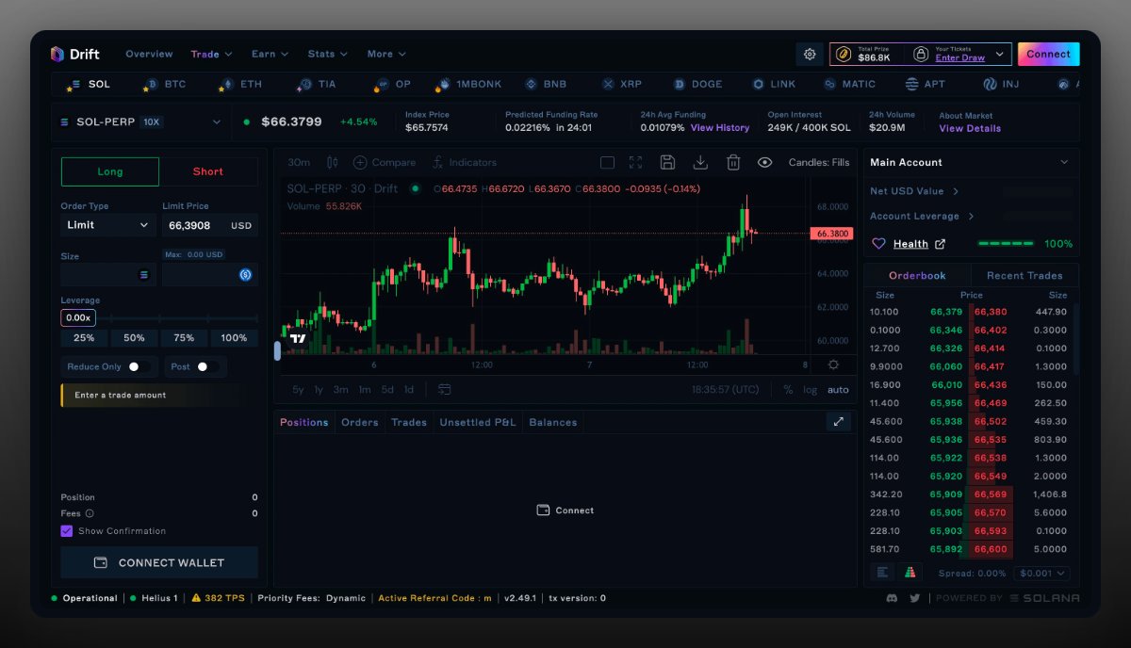Screen dimensions: 1131x648
Task: Open the Twitter link icon
Action: 914,598
